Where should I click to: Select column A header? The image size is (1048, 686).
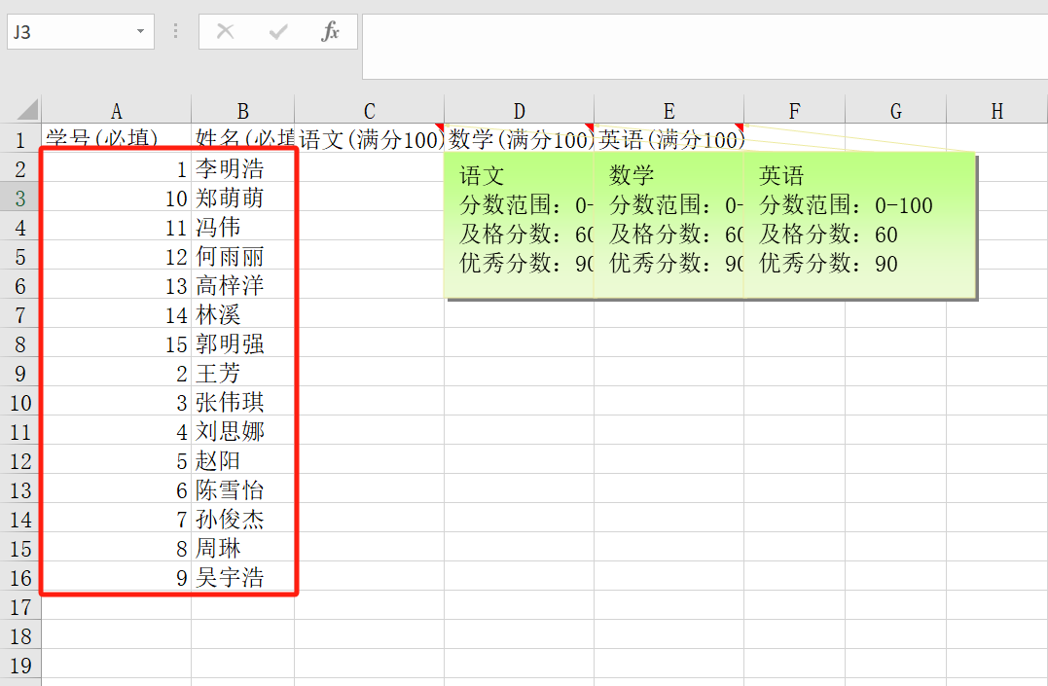click(116, 111)
